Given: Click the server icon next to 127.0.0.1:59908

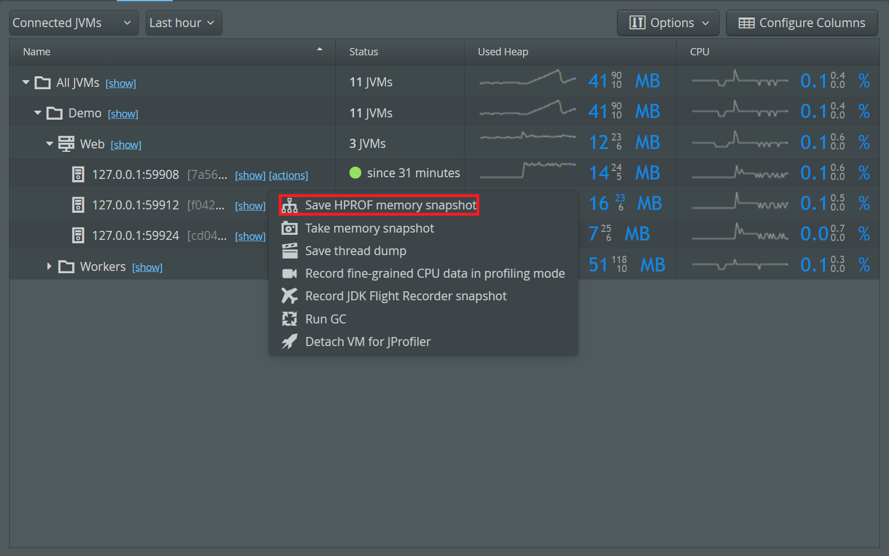Looking at the screenshot, I should pos(78,174).
